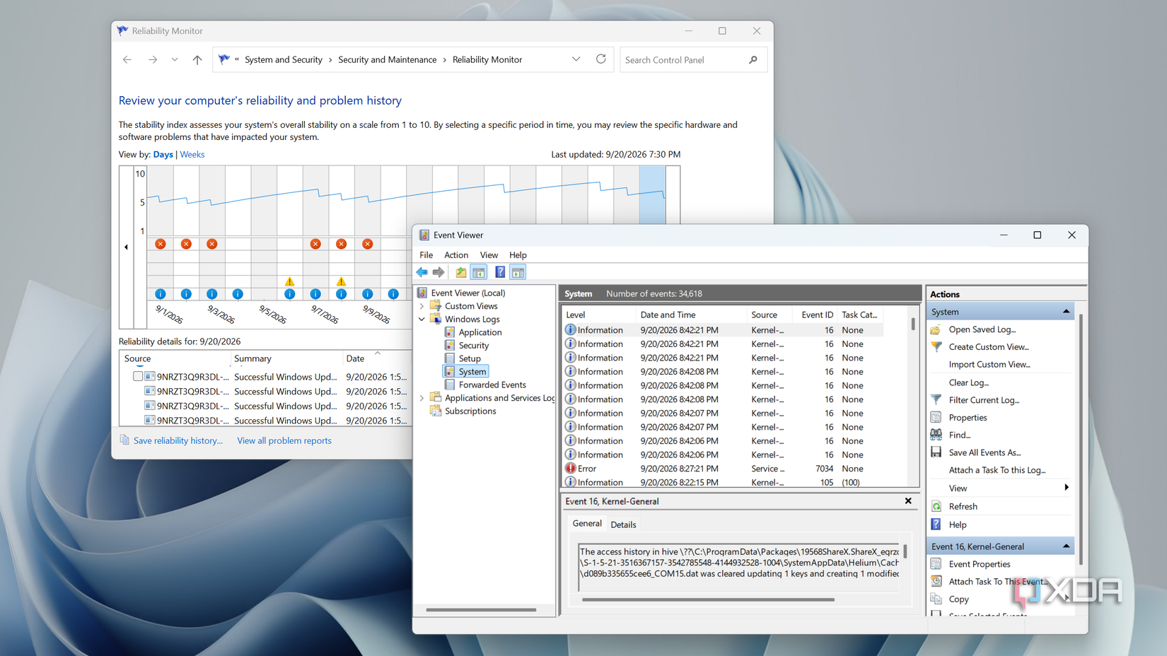1167x656 pixels.
Task: Click Attach Task To This Event action
Action: (998, 582)
